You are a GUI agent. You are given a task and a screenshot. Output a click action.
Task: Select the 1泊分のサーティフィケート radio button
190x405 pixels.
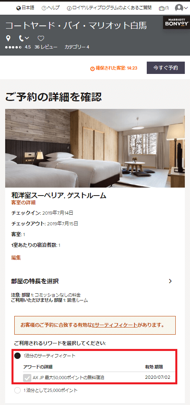click(x=17, y=356)
